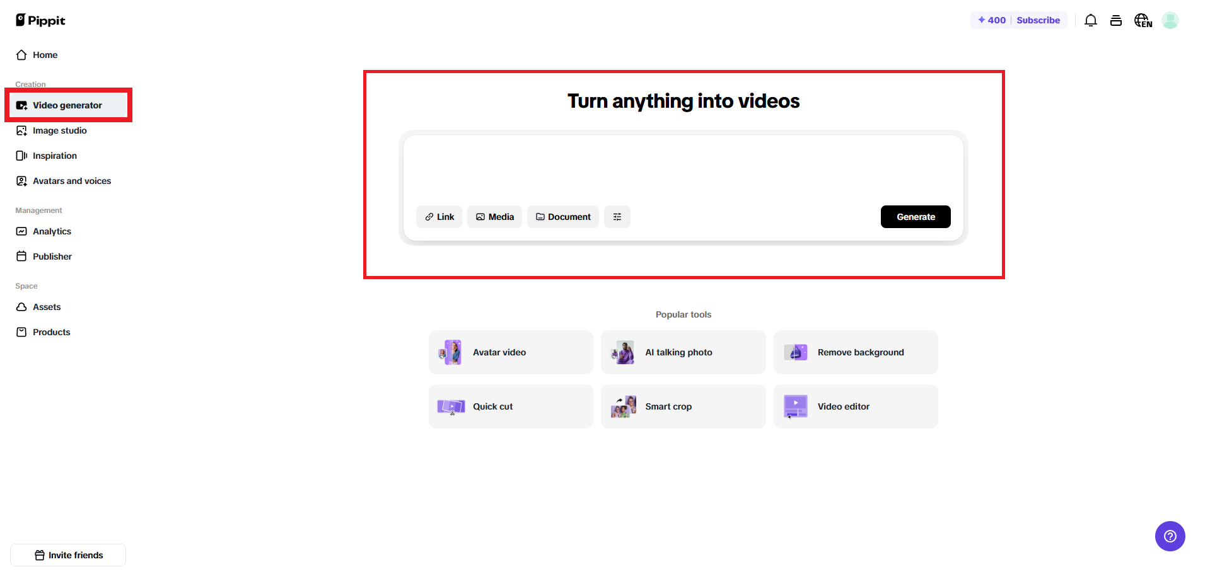This screenshot has height=574, width=1210.
Task: Open the Smart crop tool label
Action: (668, 406)
